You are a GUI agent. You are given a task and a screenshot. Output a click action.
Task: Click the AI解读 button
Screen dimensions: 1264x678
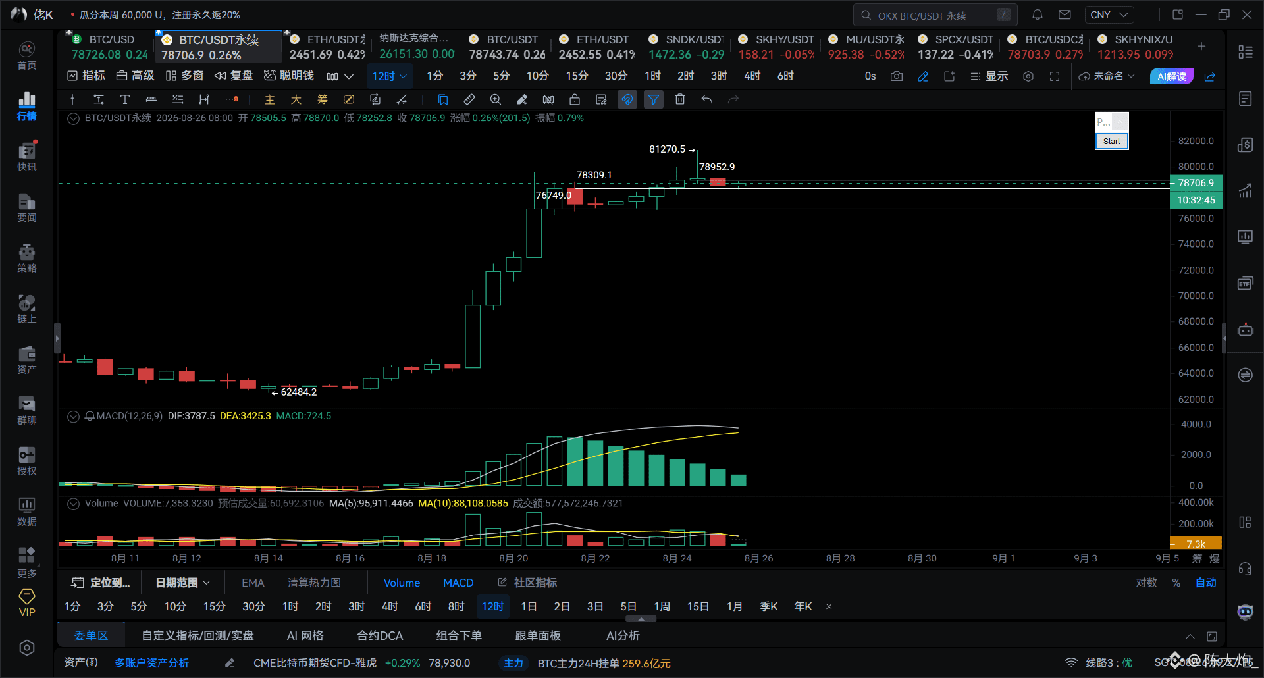pyautogui.click(x=1172, y=76)
